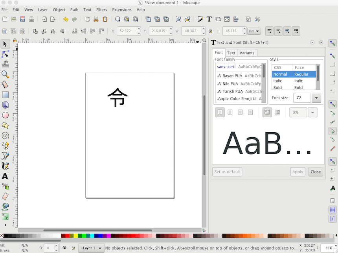Click the Apply button
338x253 pixels.
point(298,172)
